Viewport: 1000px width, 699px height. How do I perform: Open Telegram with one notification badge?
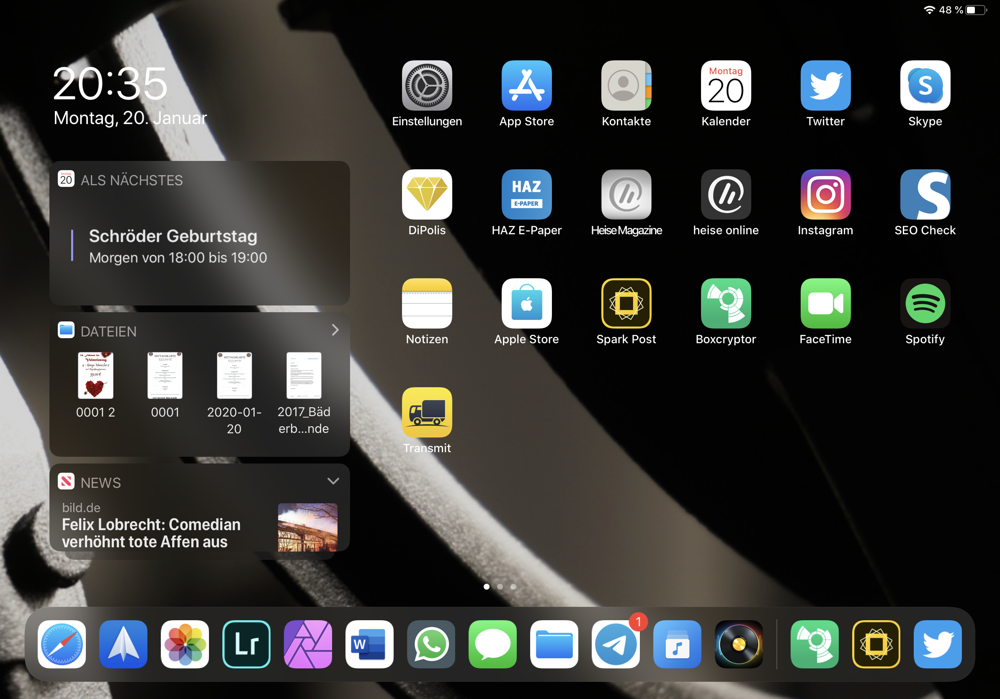point(616,644)
